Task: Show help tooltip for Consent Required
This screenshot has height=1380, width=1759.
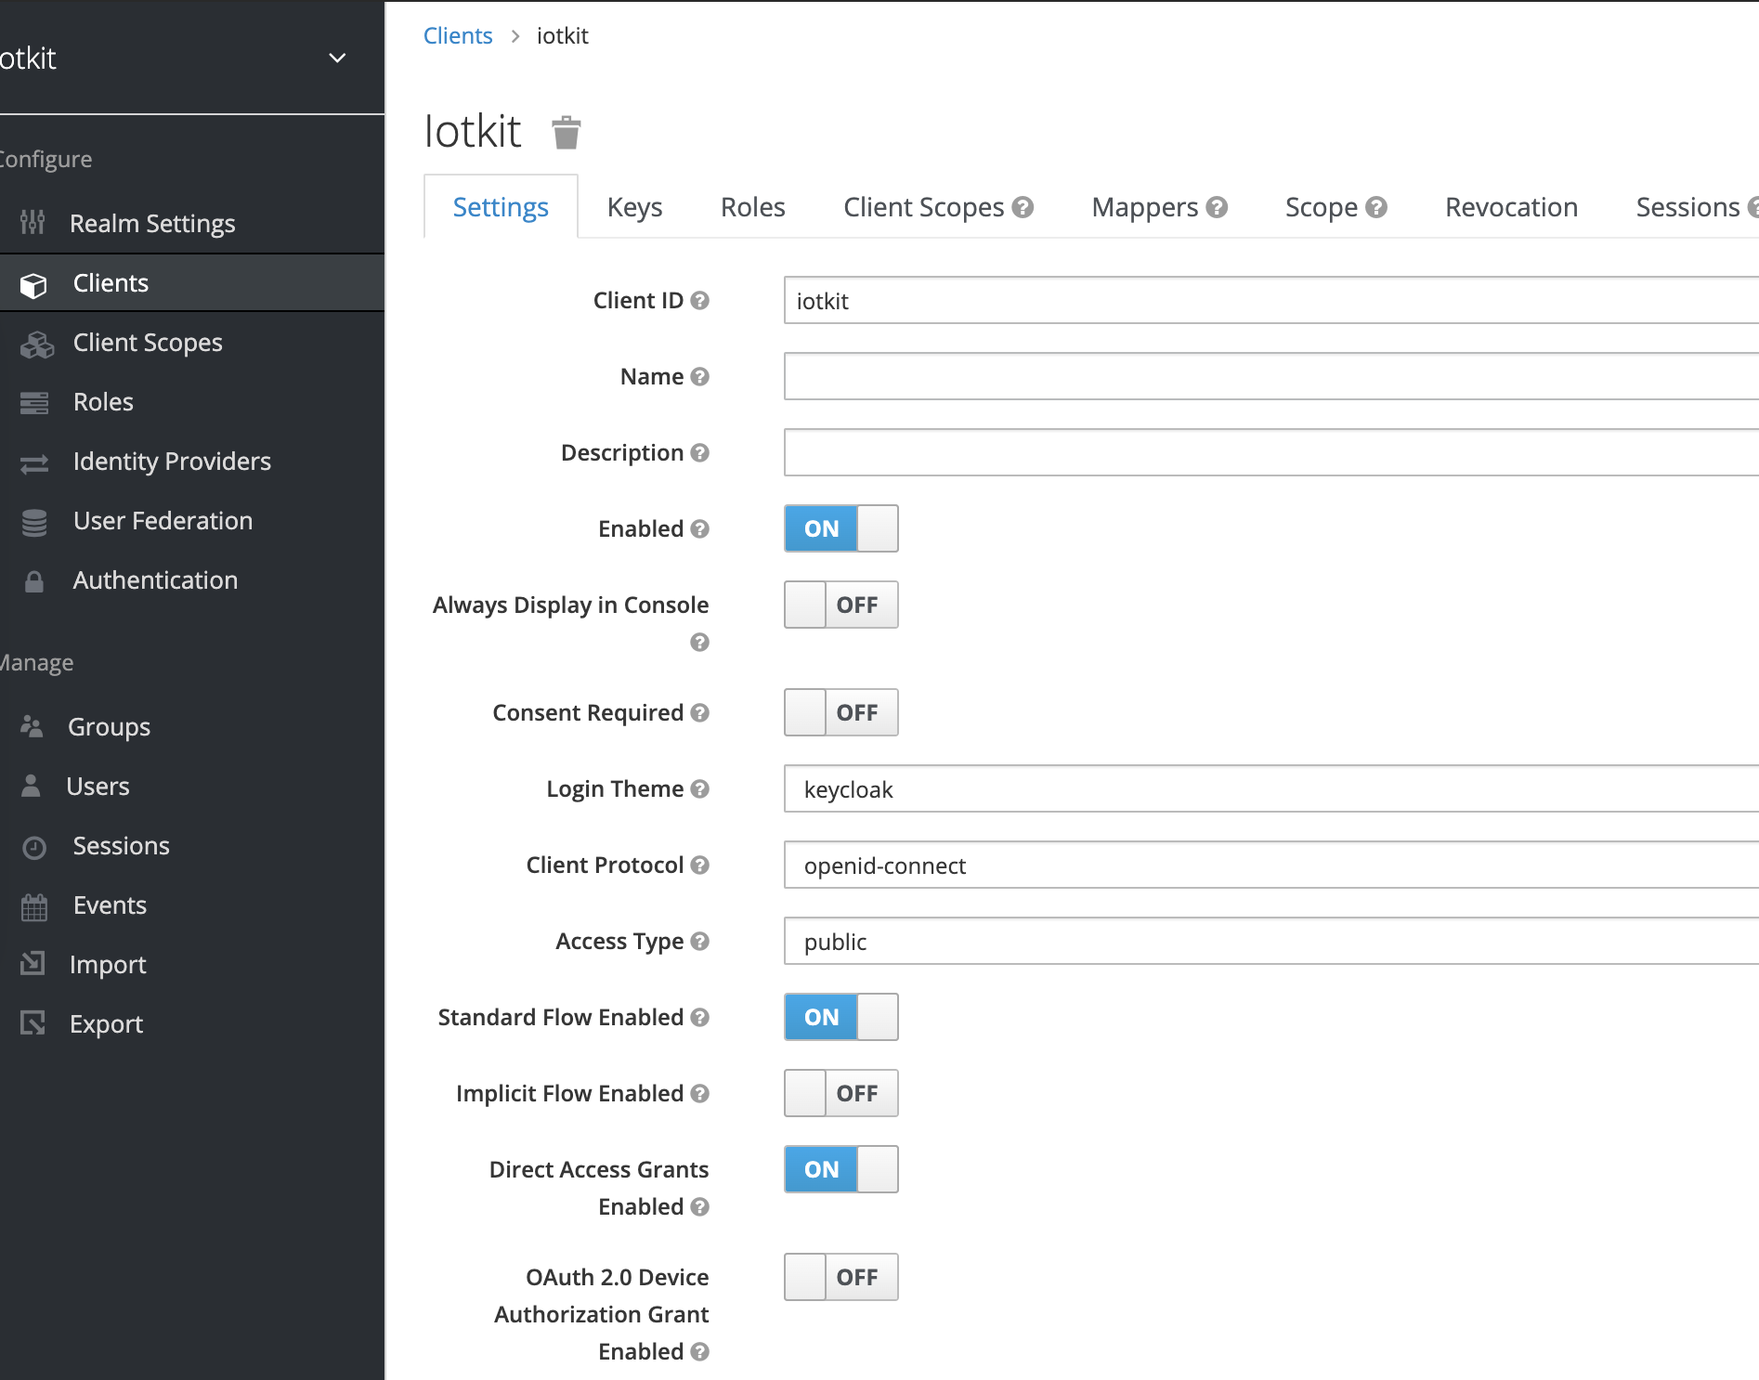Action: [x=700, y=712]
